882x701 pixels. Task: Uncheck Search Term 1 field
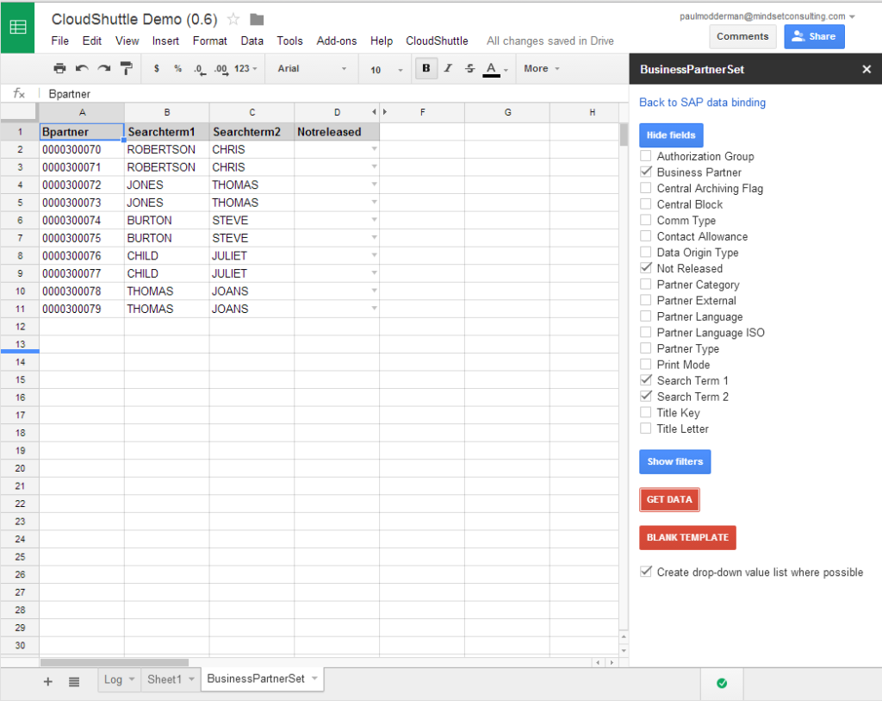pyautogui.click(x=646, y=380)
